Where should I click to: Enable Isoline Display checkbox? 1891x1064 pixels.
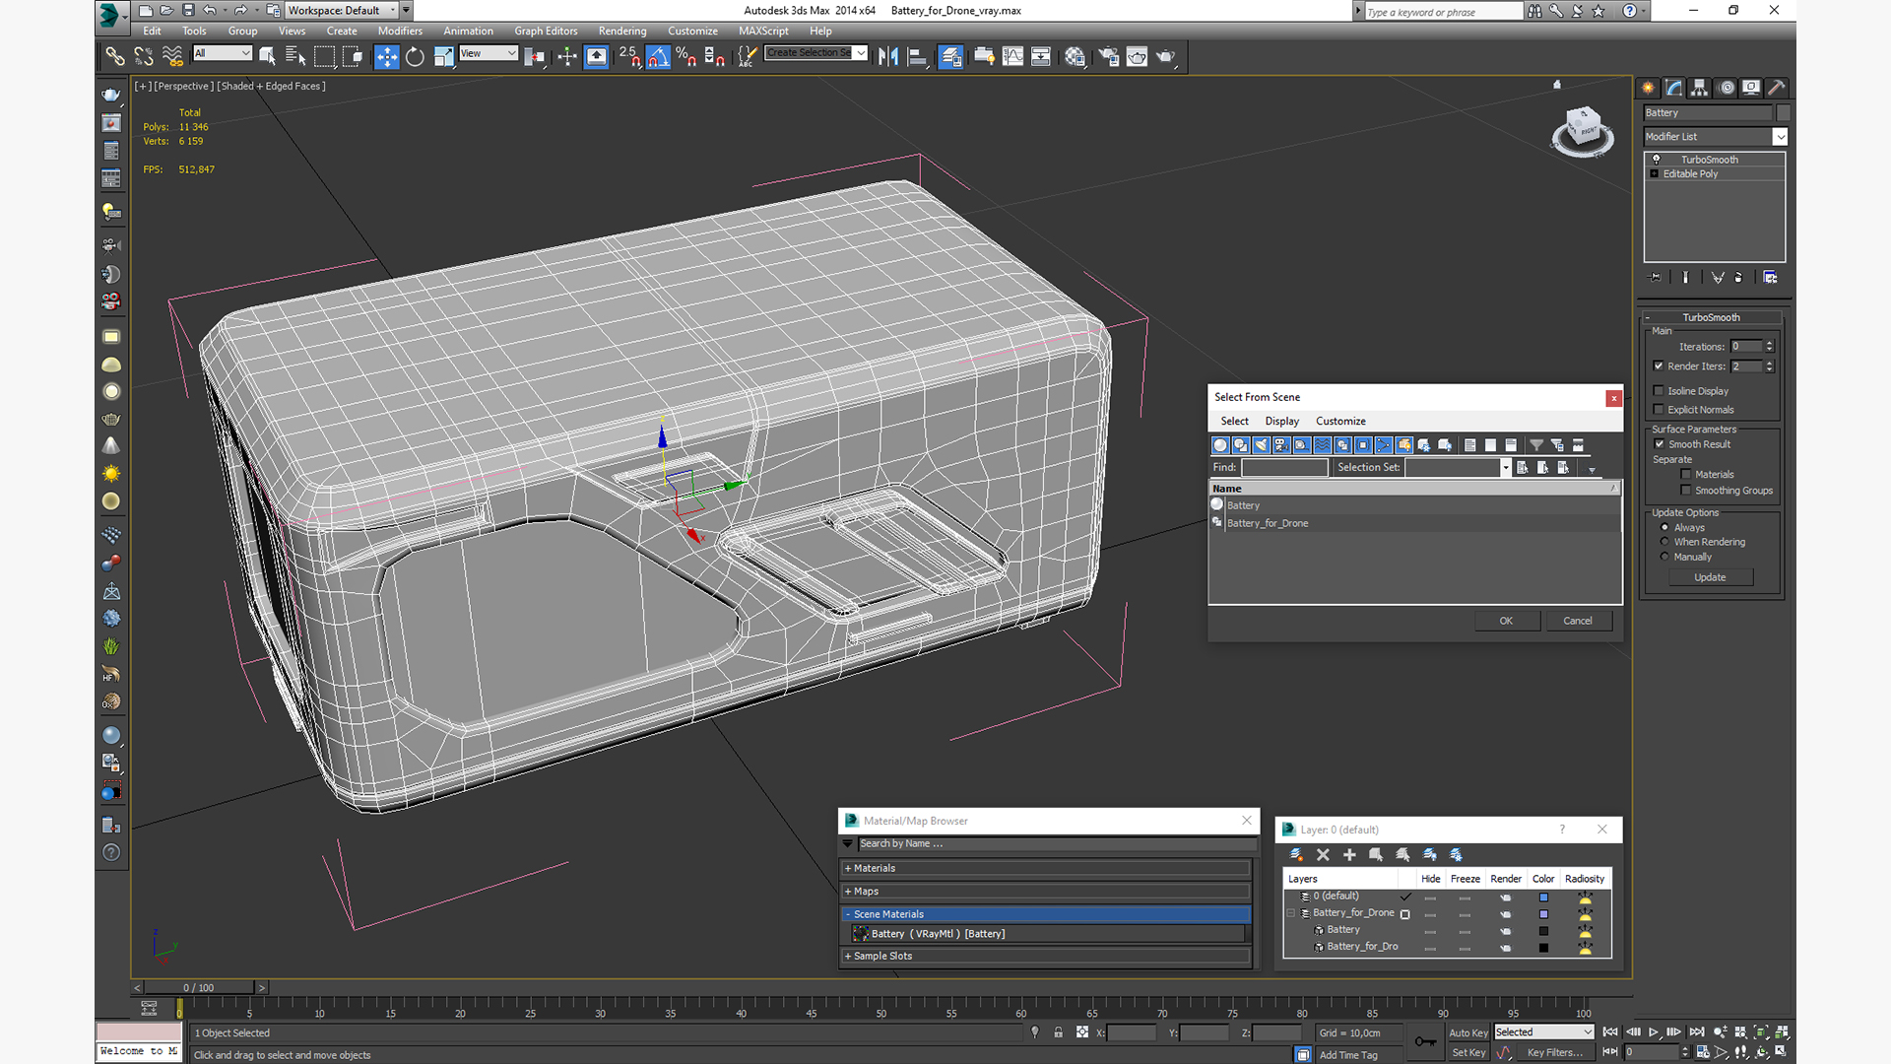tap(1659, 391)
